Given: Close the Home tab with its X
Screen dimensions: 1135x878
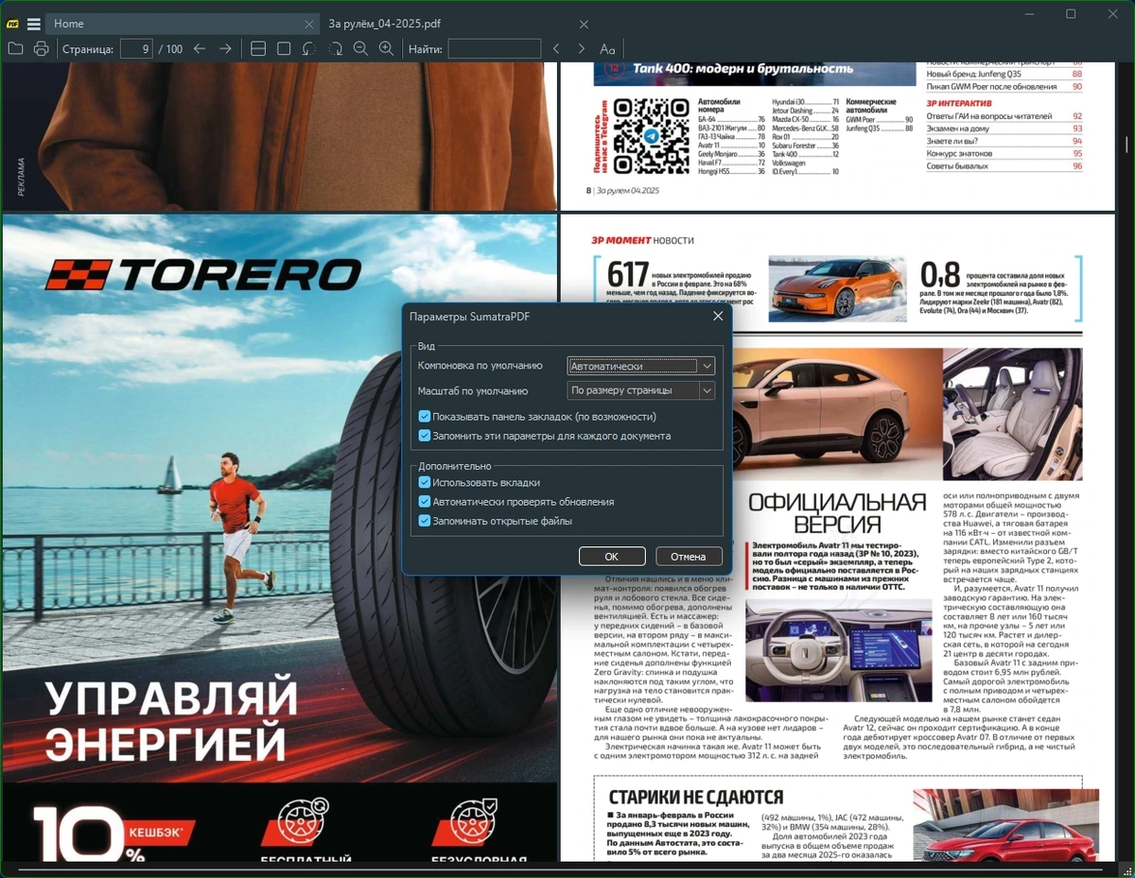Looking at the screenshot, I should tap(309, 24).
